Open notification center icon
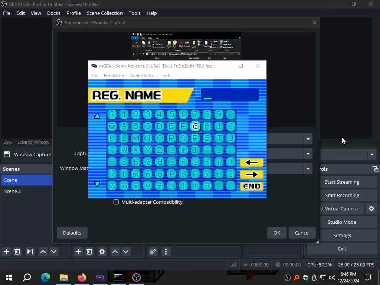 tap(368, 277)
